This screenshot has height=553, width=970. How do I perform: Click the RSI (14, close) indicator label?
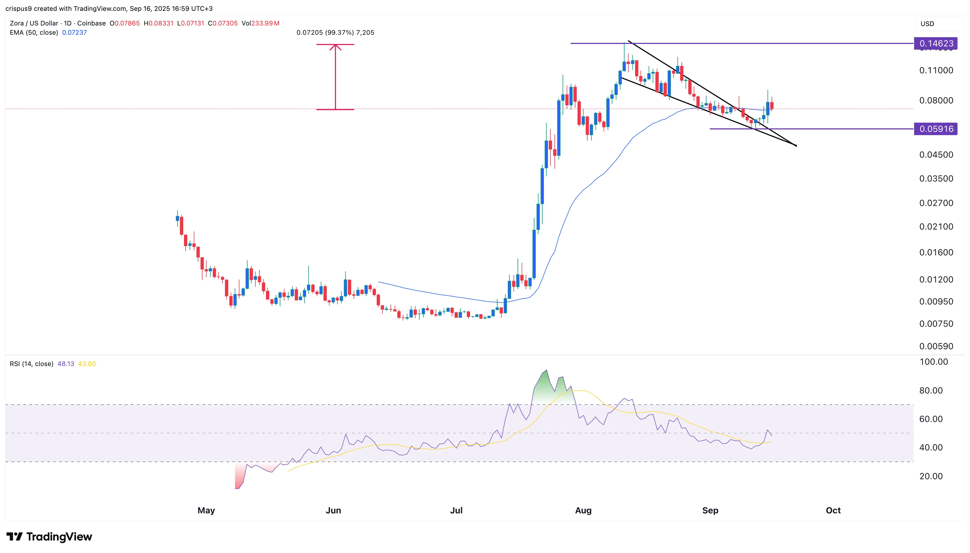31,364
